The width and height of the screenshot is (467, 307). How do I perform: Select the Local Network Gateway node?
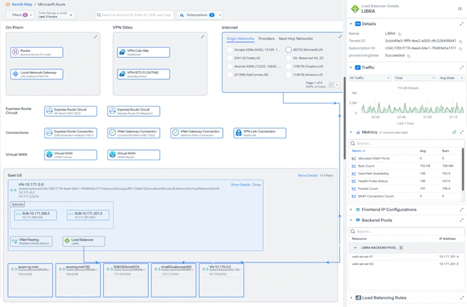pyautogui.click(x=36, y=74)
